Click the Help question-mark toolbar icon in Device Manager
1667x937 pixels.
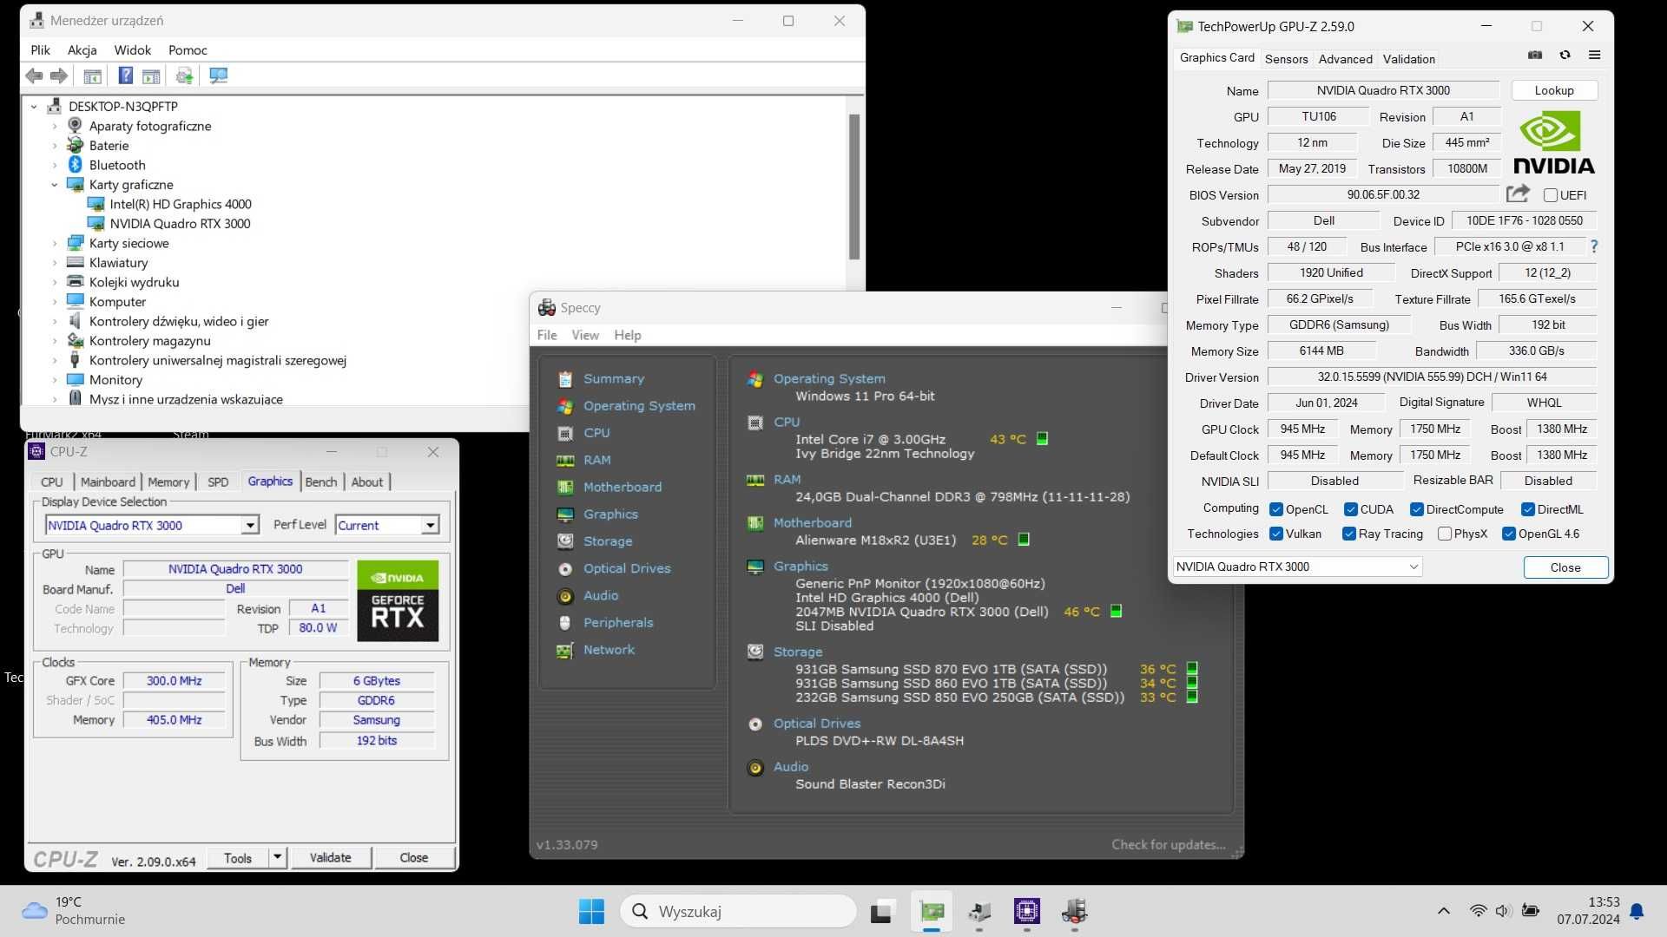point(126,76)
